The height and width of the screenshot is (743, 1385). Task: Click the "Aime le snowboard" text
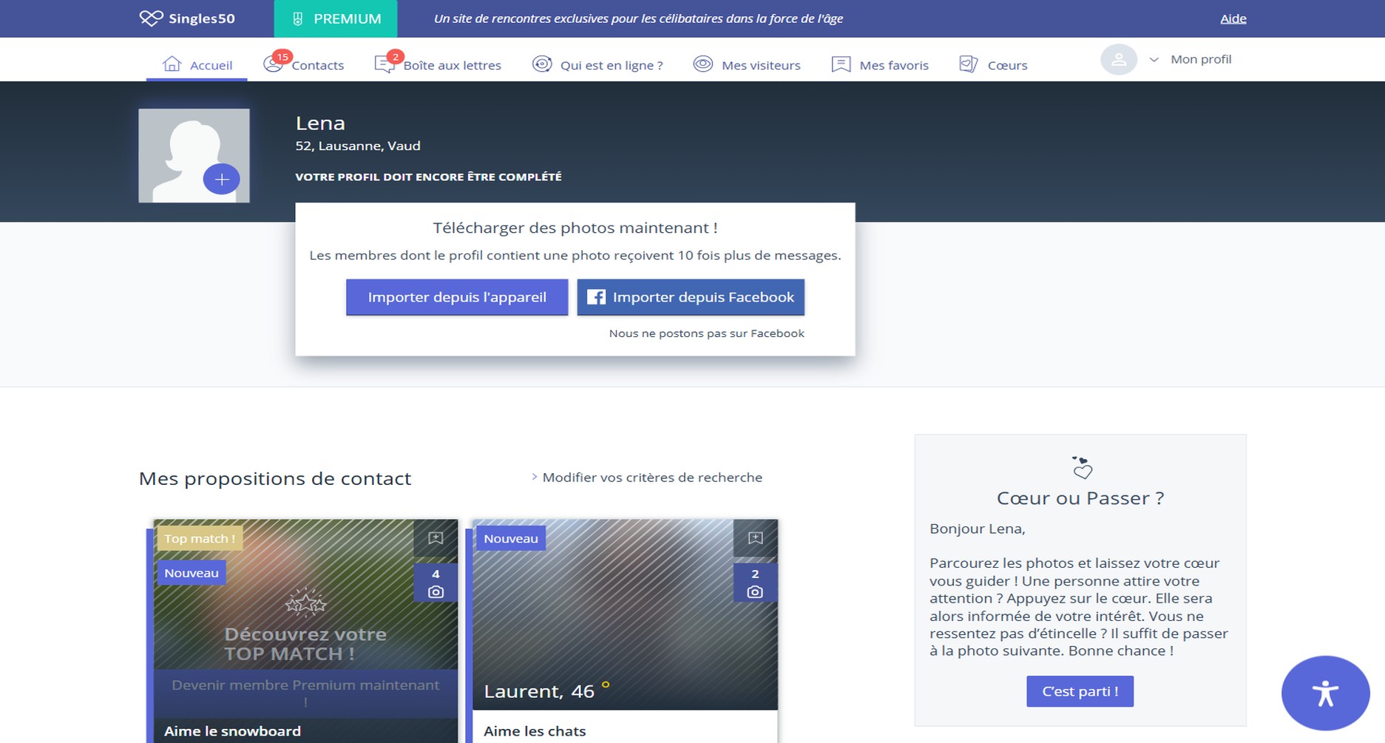click(232, 731)
